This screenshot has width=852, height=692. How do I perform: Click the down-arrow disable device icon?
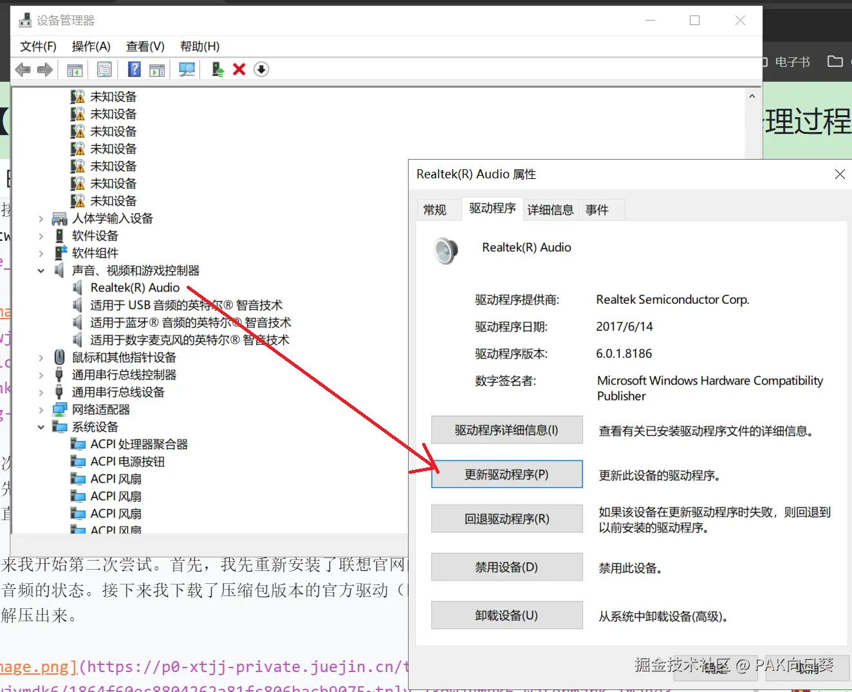261,70
